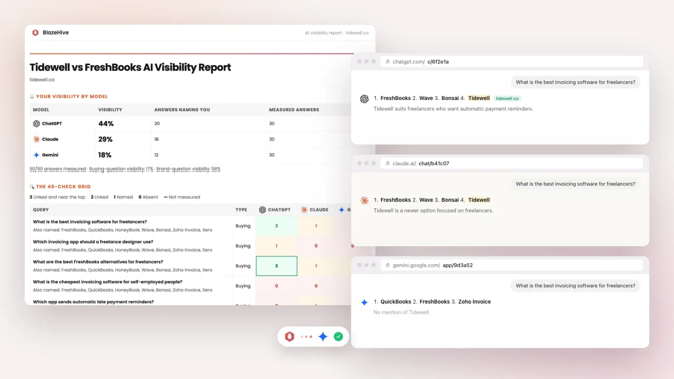The image size is (674, 379).
Task: Click the ChatGPT icon in the visibility table
Action: coord(36,124)
